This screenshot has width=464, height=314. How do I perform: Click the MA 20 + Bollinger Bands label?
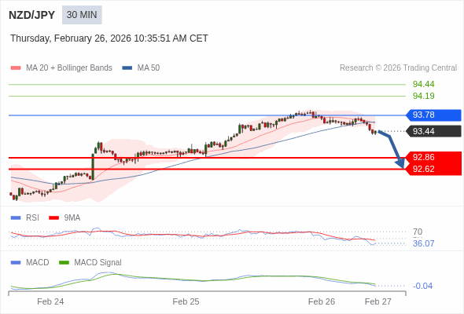tap(69, 68)
